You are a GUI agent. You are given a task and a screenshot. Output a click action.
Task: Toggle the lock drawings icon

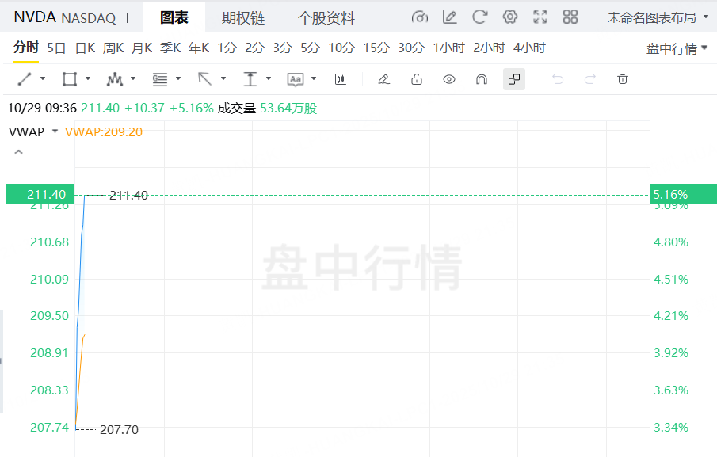417,79
